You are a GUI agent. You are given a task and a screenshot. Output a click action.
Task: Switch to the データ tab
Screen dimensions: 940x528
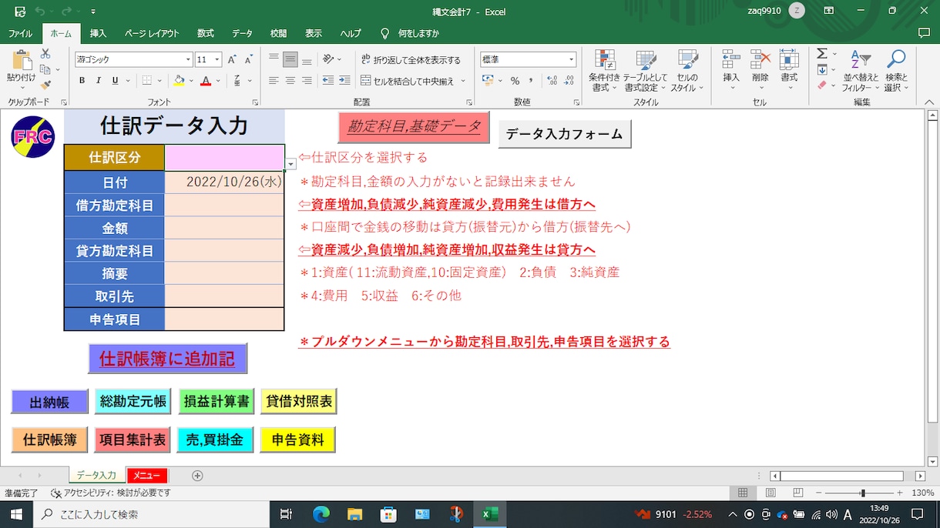pyautogui.click(x=242, y=34)
